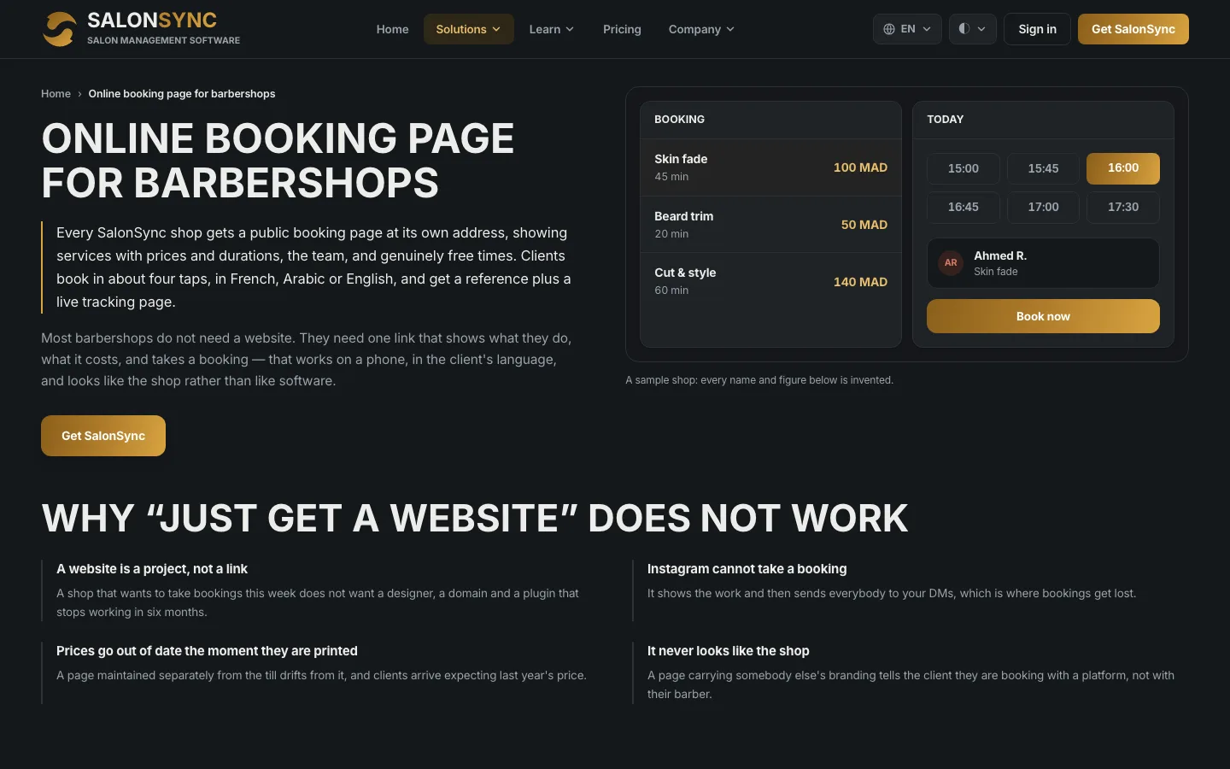Select the 17:00 time slot
This screenshot has width=1230, height=769.
tap(1043, 208)
